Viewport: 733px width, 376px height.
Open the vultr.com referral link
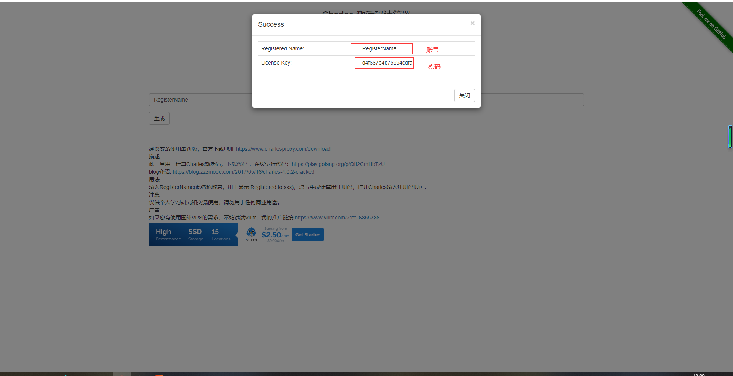(x=337, y=218)
